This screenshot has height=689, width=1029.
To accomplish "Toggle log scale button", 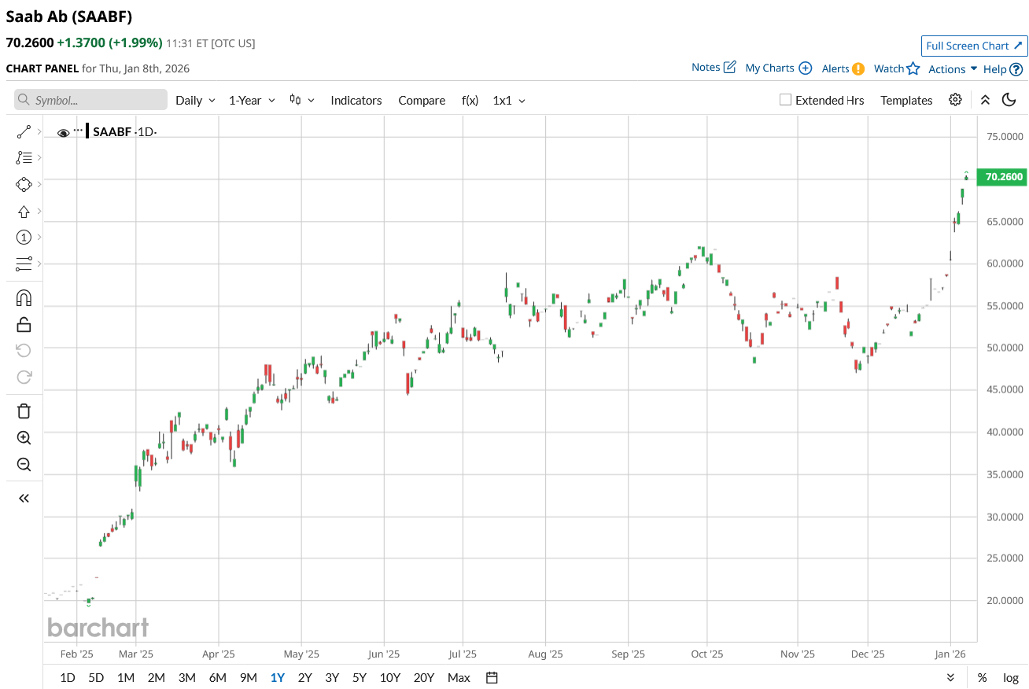I will (x=1011, y=677).
